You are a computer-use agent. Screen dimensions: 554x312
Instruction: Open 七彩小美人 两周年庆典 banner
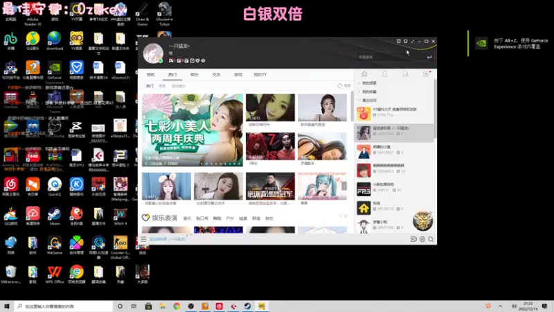(193, 130)
